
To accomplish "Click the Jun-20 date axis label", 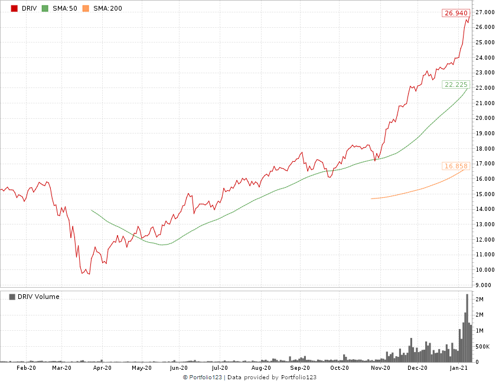I will pos(178,367).
